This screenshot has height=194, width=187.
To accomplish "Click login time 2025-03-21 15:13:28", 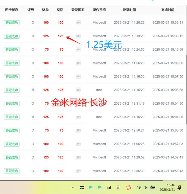I will pyautogui.click(x=129, y=36).
